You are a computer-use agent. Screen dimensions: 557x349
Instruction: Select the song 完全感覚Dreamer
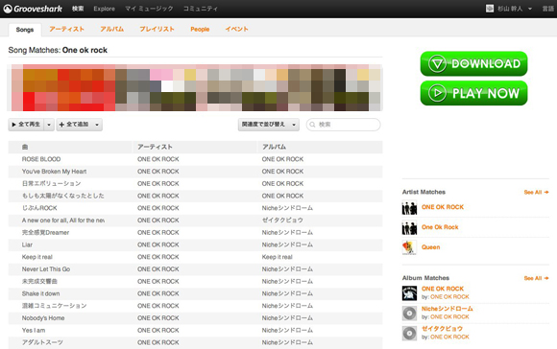45,232
